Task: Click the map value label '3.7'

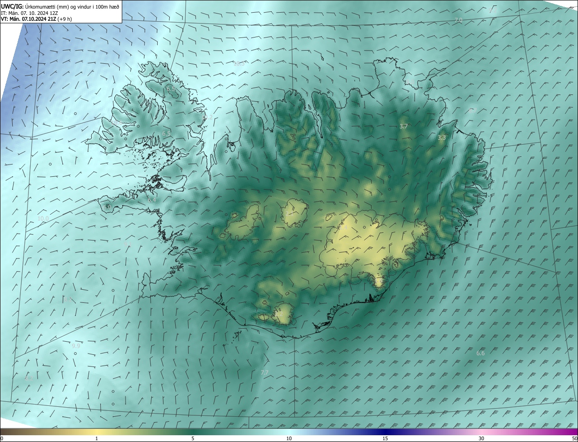Action: tap(404, 127)
